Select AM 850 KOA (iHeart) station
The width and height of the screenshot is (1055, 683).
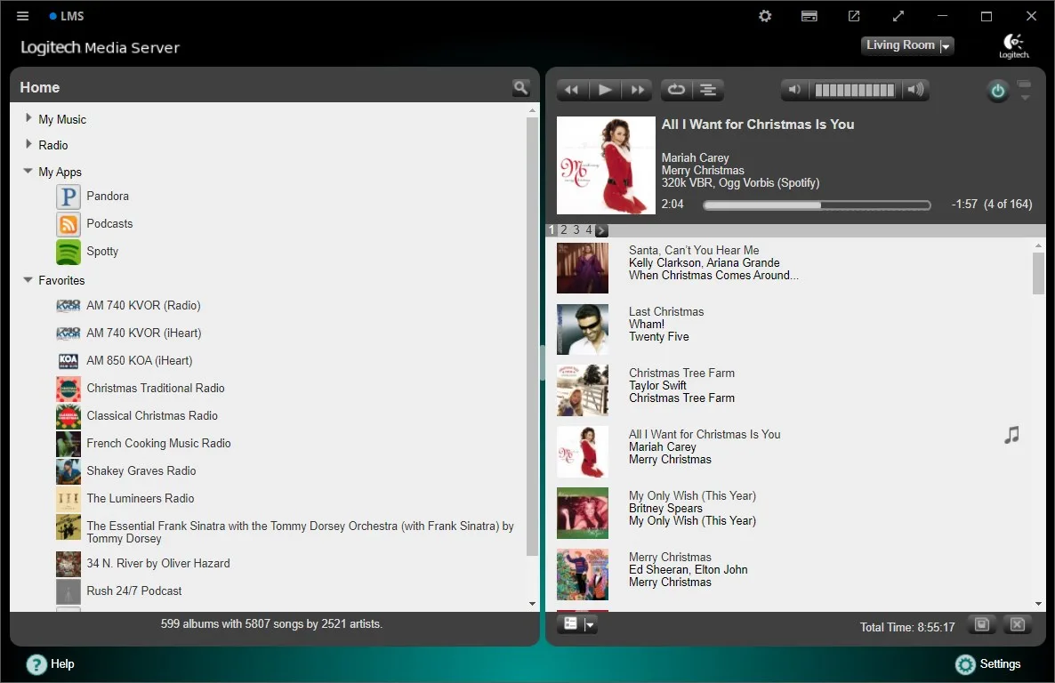140,361
